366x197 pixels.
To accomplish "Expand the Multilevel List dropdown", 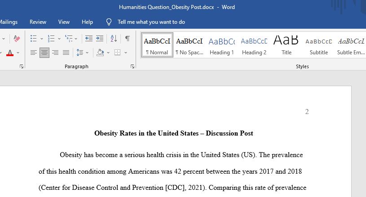I will pyautogui.click(x=76, y=39).
